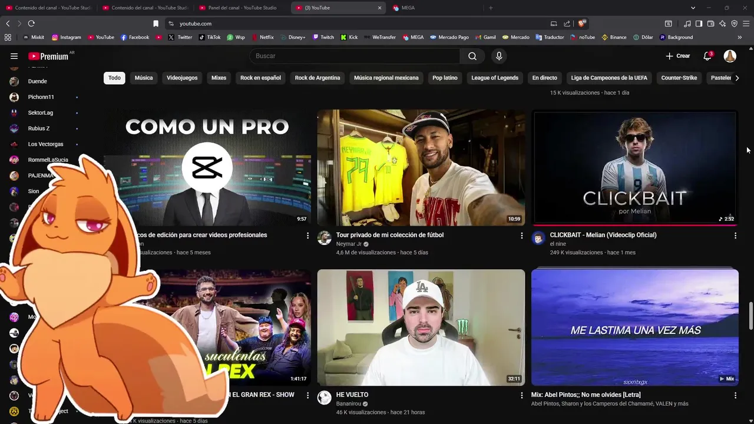Viewport: 754px width, 424px height.
Task: Open the Instagram bookmark
Action: (x=66, y=37)
